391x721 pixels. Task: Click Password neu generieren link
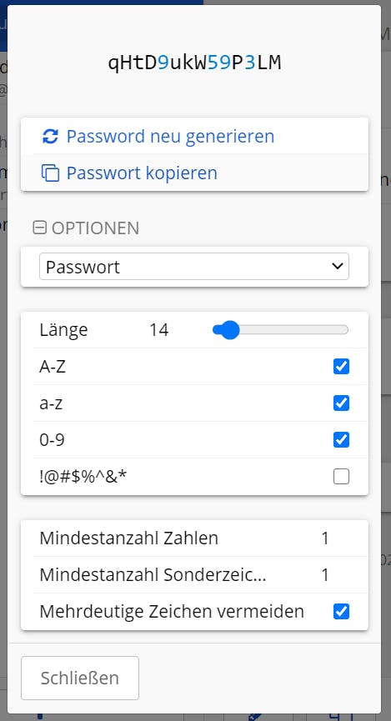(170, 136)
